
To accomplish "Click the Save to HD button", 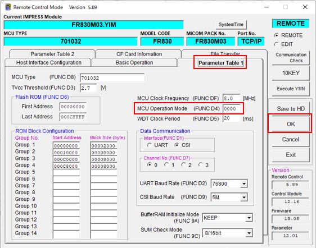I will 291,109.
